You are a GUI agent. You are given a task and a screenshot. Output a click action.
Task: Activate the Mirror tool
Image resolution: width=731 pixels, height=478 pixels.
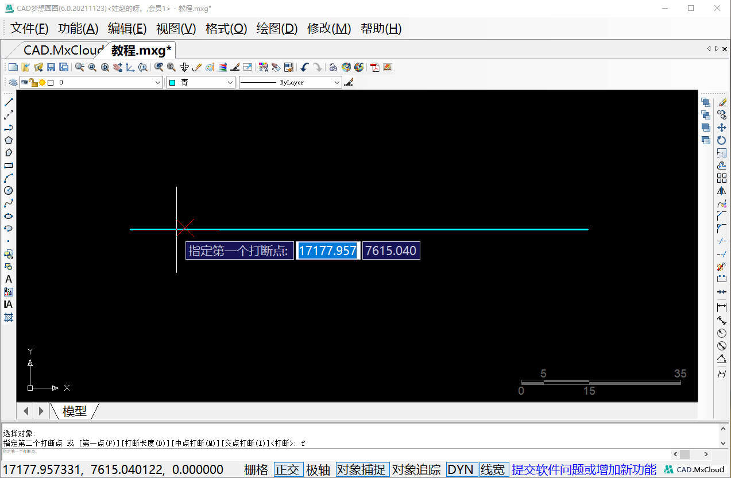[722, 191]
